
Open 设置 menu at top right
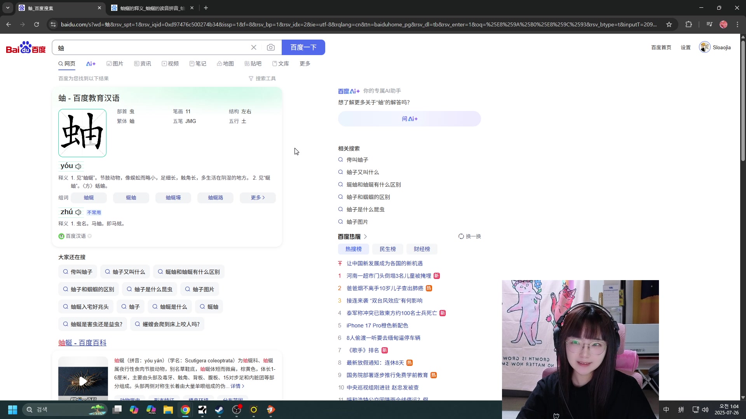(686, 47)
